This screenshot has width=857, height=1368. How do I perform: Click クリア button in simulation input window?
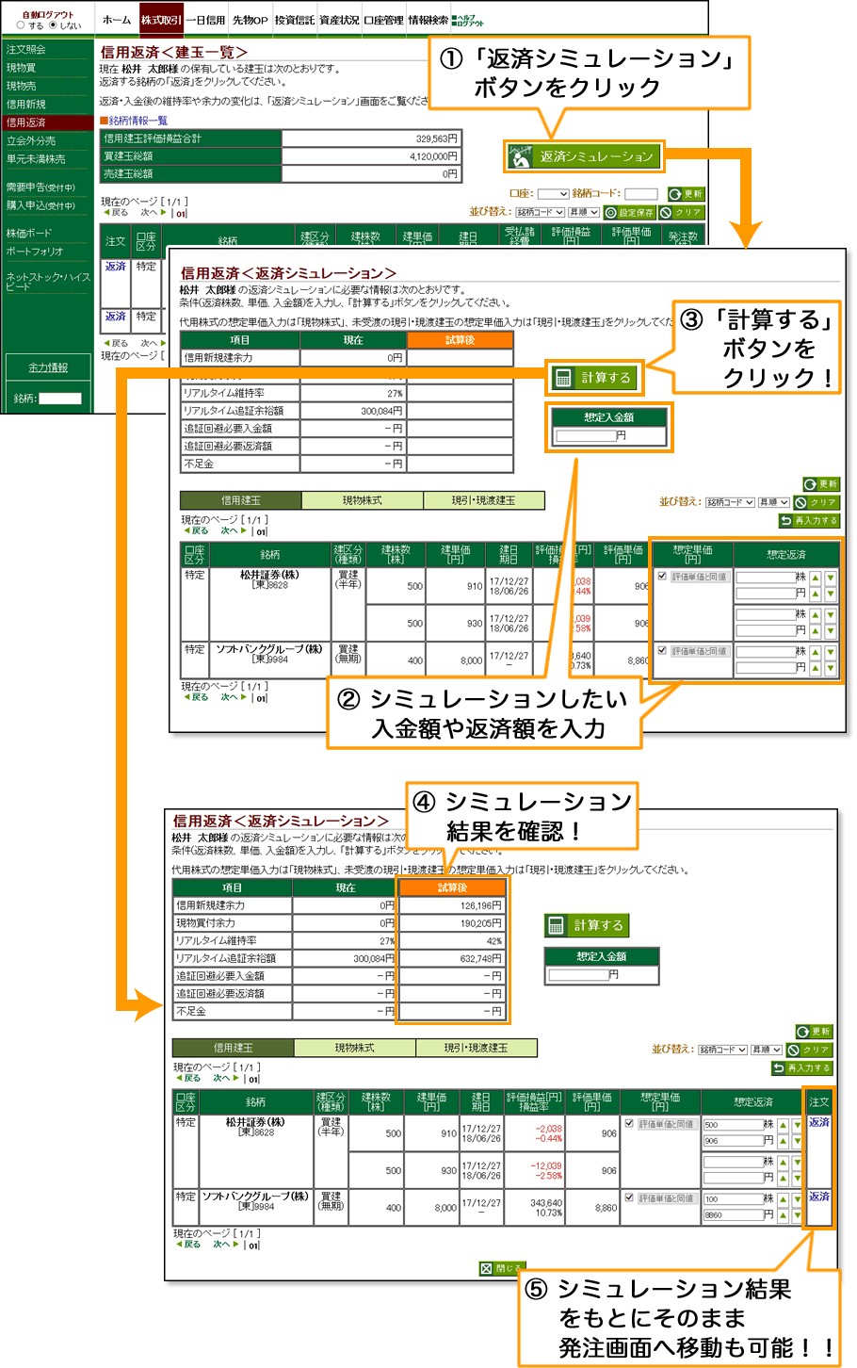click(x=816, y=502)
